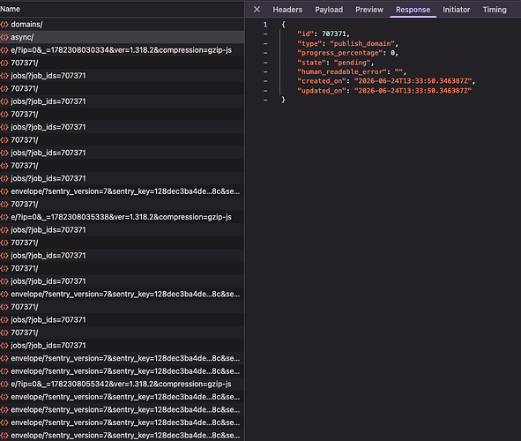
Task: Select the e/?ip=0&_=1782308055342 request
Action: [x=122, y=384]
